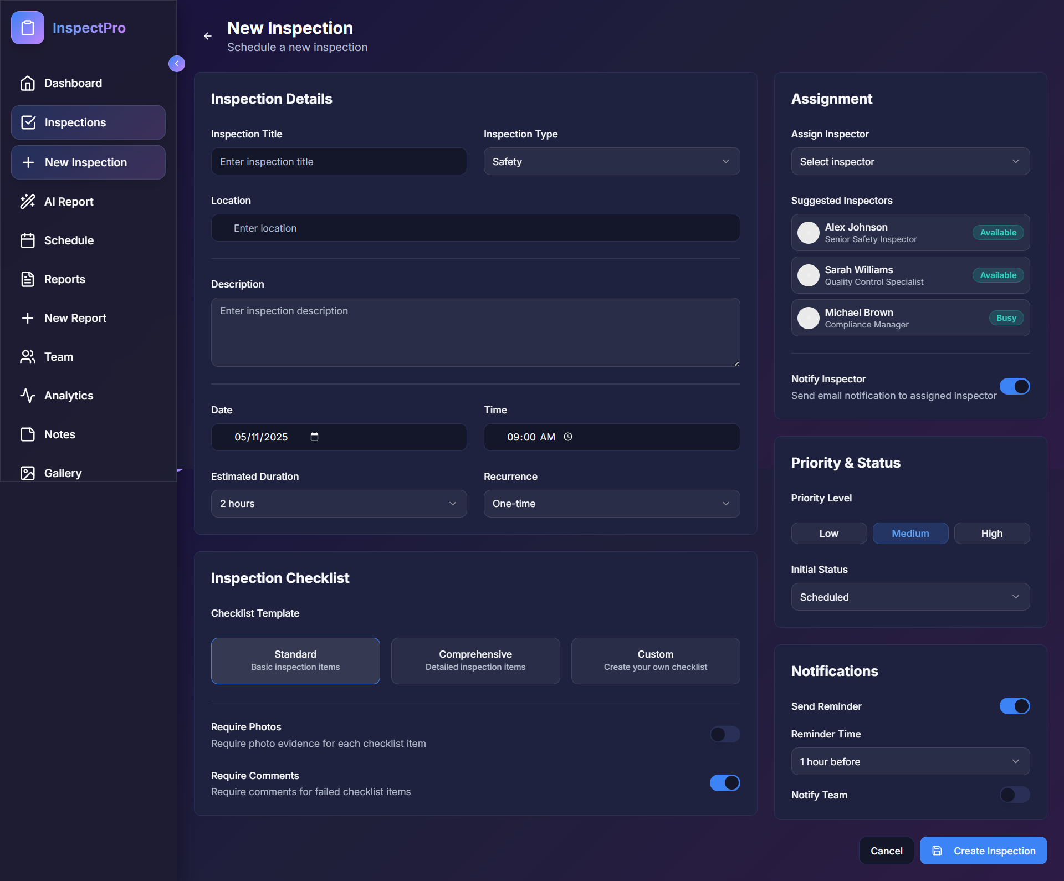Choose the Standard checklist template
The width and height of the screenshot is (1064, 881).
pyautogui.click(x=295, y=660)
